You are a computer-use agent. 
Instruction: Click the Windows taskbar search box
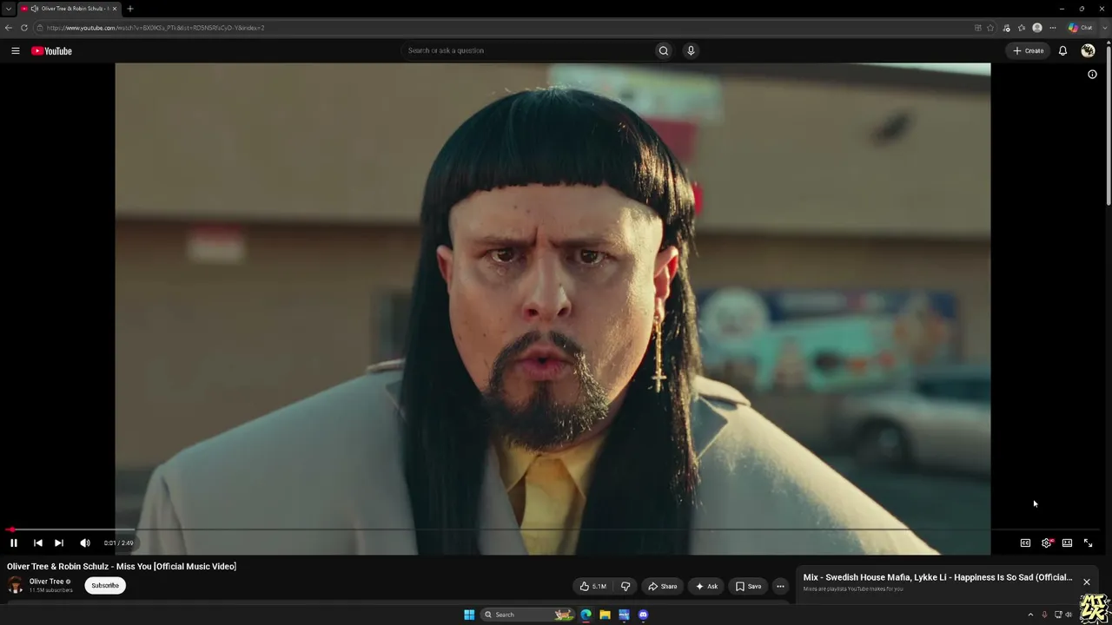pos(527,615)
